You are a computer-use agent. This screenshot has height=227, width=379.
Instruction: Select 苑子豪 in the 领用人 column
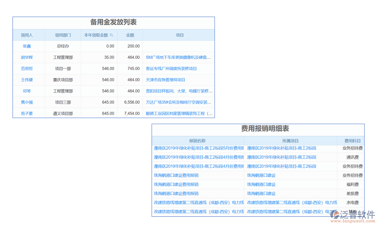pos(27,113)
